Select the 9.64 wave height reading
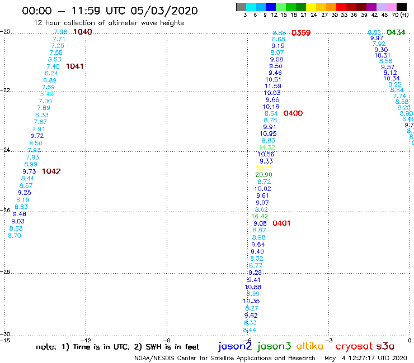The height and width of the screenshot is (363, 414). (x=258, y=245)
